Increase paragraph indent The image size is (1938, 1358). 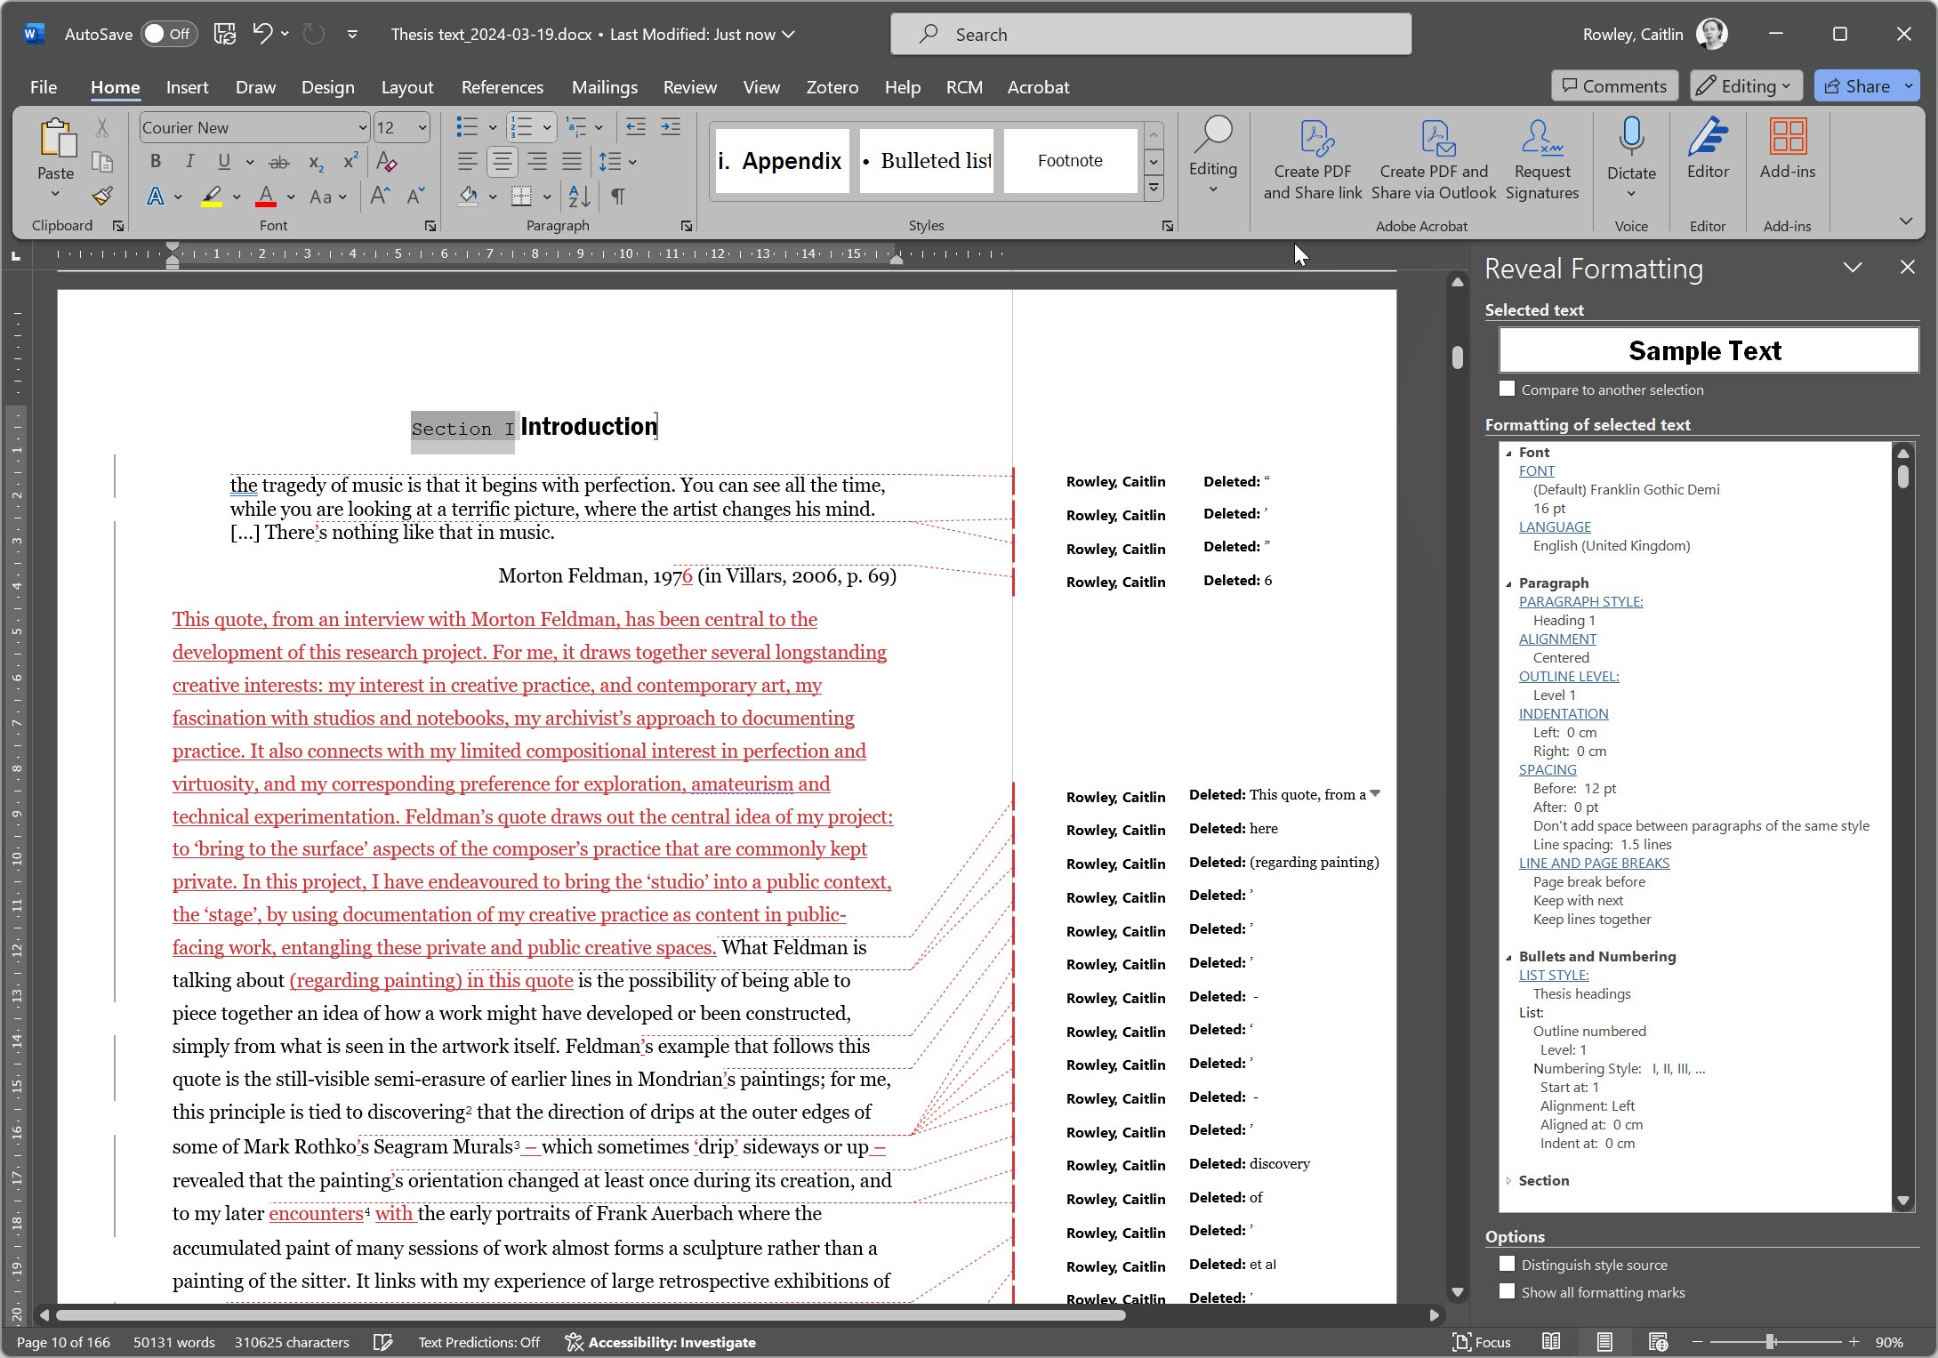[671, 127]
